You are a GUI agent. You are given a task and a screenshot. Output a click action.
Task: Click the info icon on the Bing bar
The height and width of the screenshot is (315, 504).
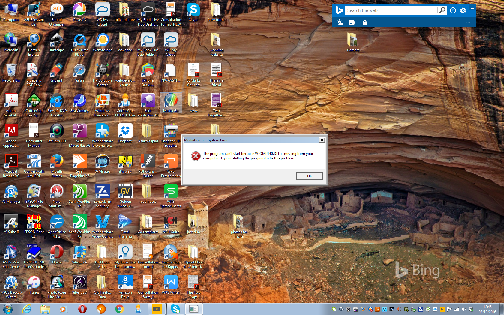[x=453, y=10]
